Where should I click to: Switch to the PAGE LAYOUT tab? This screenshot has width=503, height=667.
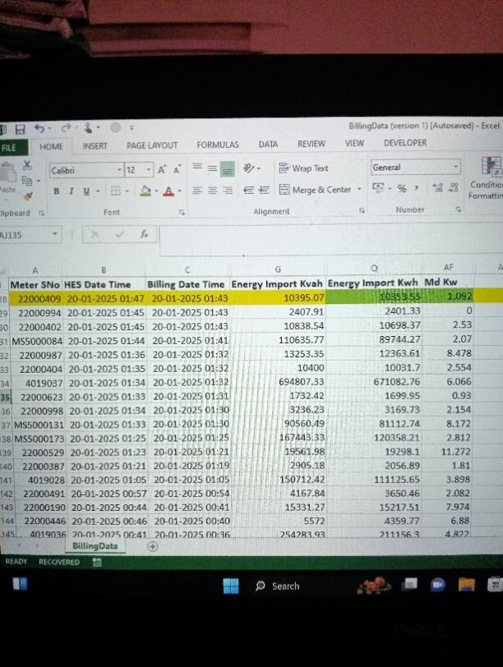(152, 145)
